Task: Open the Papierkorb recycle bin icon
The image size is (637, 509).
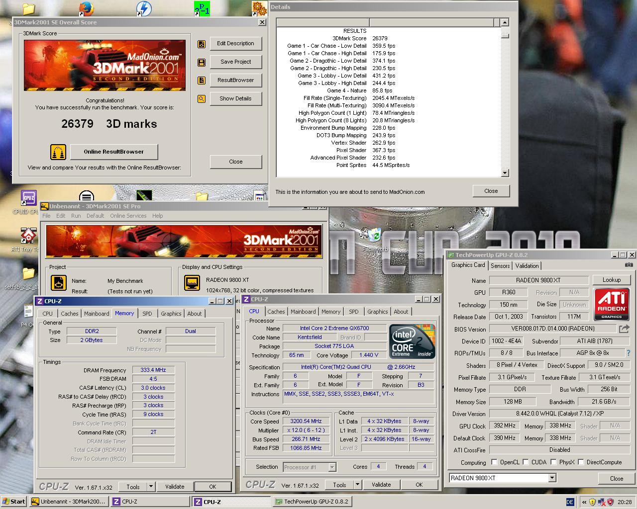Action: click(x=375, y=235)
